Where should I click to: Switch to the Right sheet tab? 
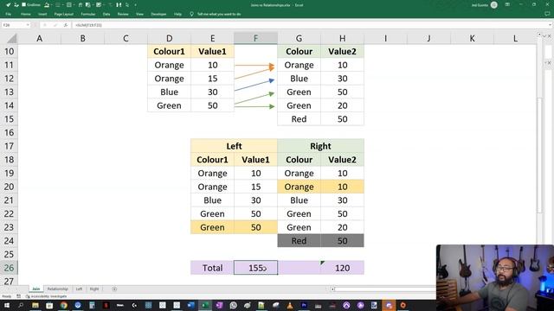click(94, 289)
